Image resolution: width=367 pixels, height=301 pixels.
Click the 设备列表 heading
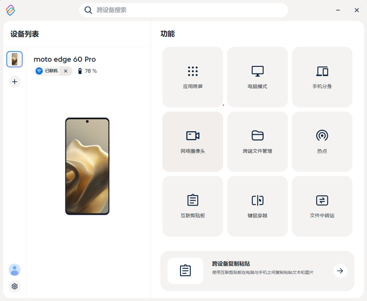pos(25,34)
